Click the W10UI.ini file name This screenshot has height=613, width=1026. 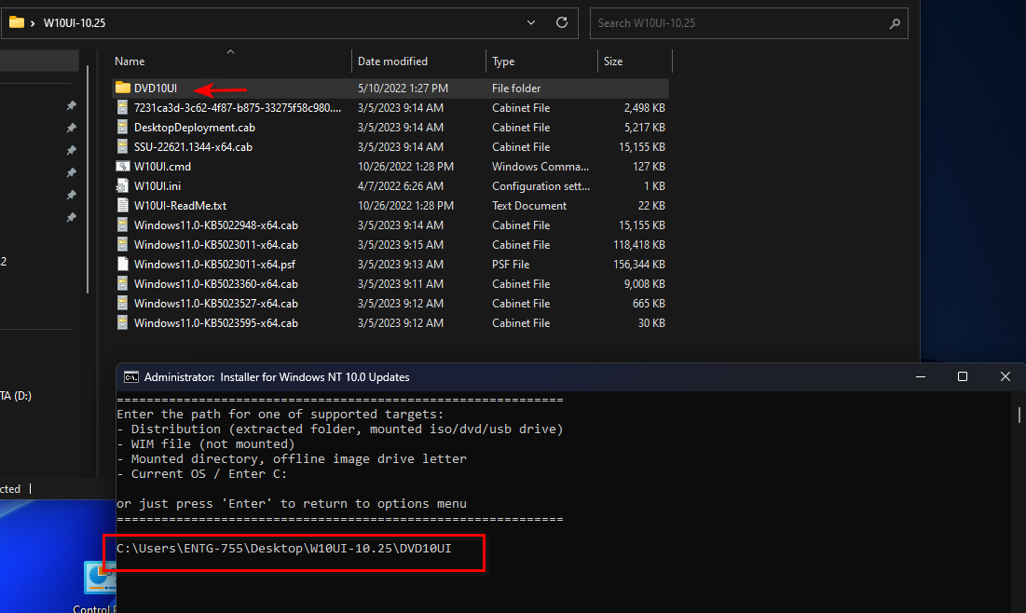click(157, 186)
